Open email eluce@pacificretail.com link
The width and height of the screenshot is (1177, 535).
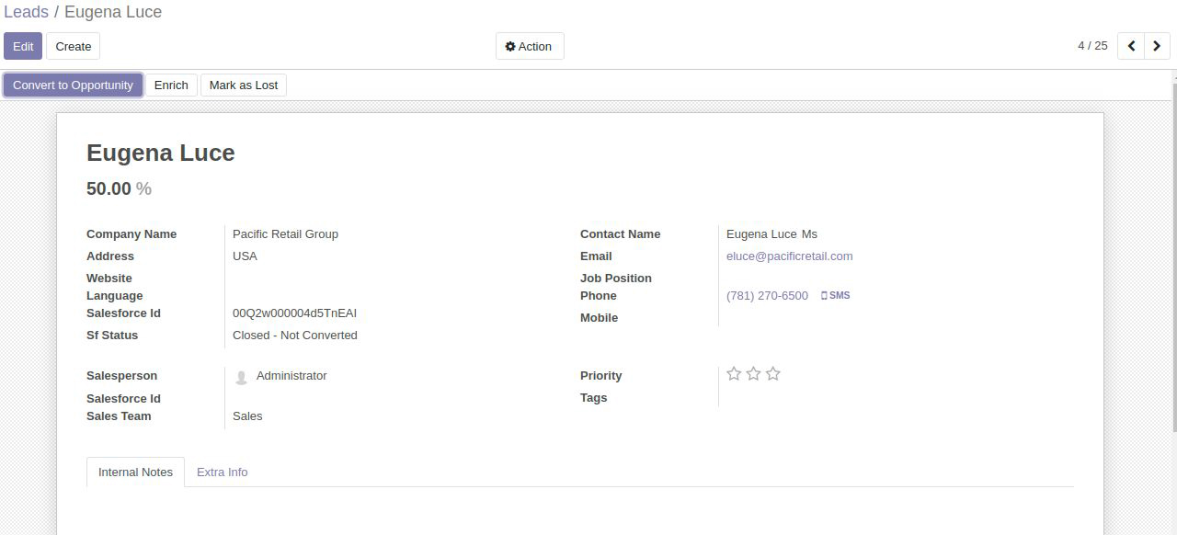790,256
